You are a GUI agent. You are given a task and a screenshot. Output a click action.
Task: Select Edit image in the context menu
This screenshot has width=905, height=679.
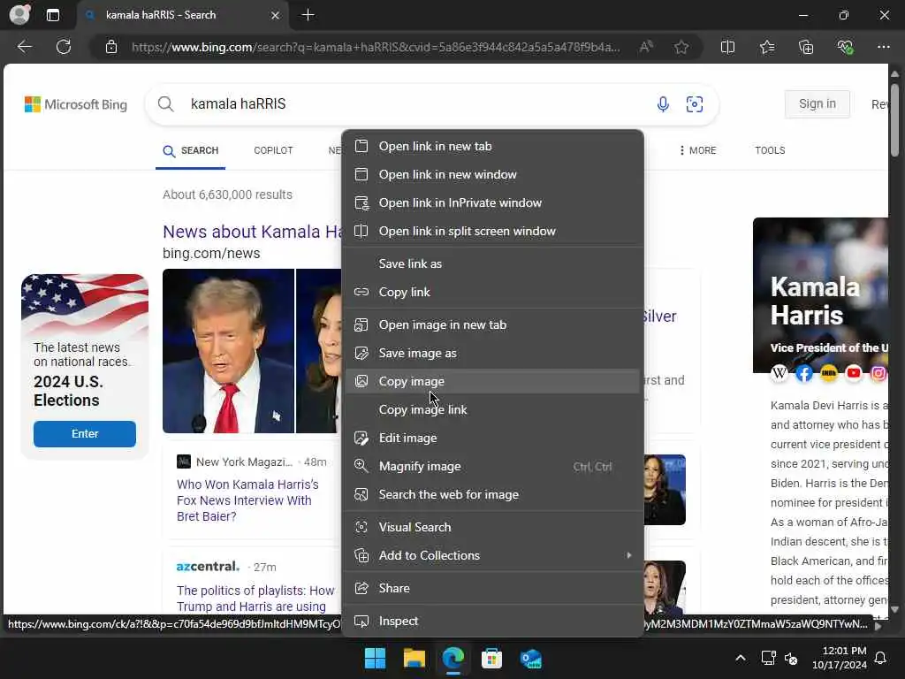[x=492, y=438]
